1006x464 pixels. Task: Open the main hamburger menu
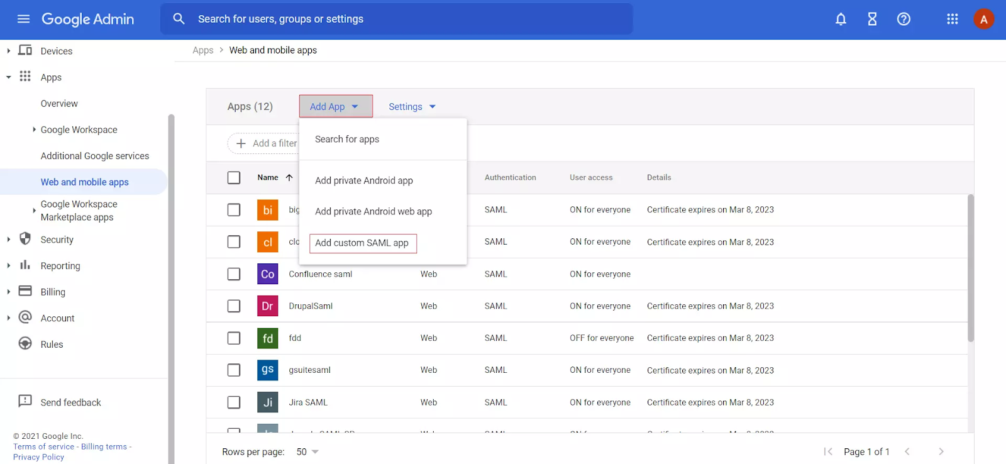click(x=23, y=19)
